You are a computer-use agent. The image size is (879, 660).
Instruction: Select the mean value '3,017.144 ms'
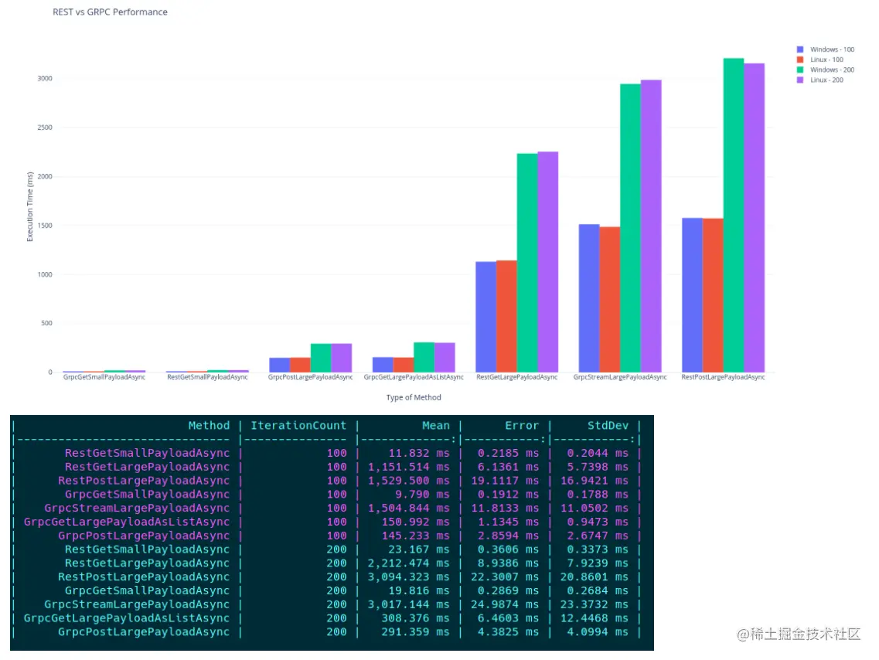point(409,604)
